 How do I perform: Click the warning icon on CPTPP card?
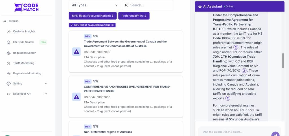[76, 97]
